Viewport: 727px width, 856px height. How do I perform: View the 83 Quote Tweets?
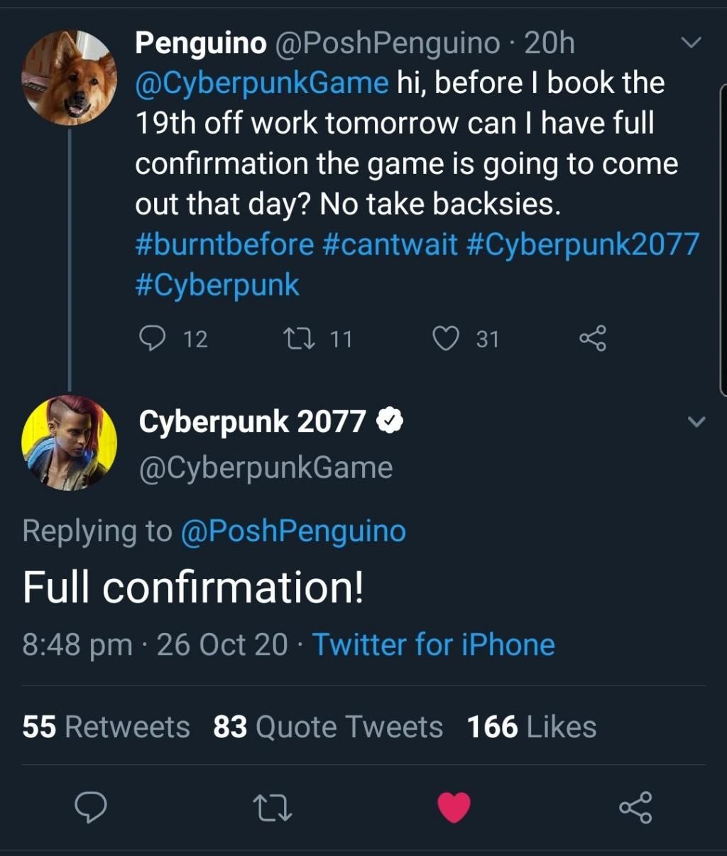(327, 727)
